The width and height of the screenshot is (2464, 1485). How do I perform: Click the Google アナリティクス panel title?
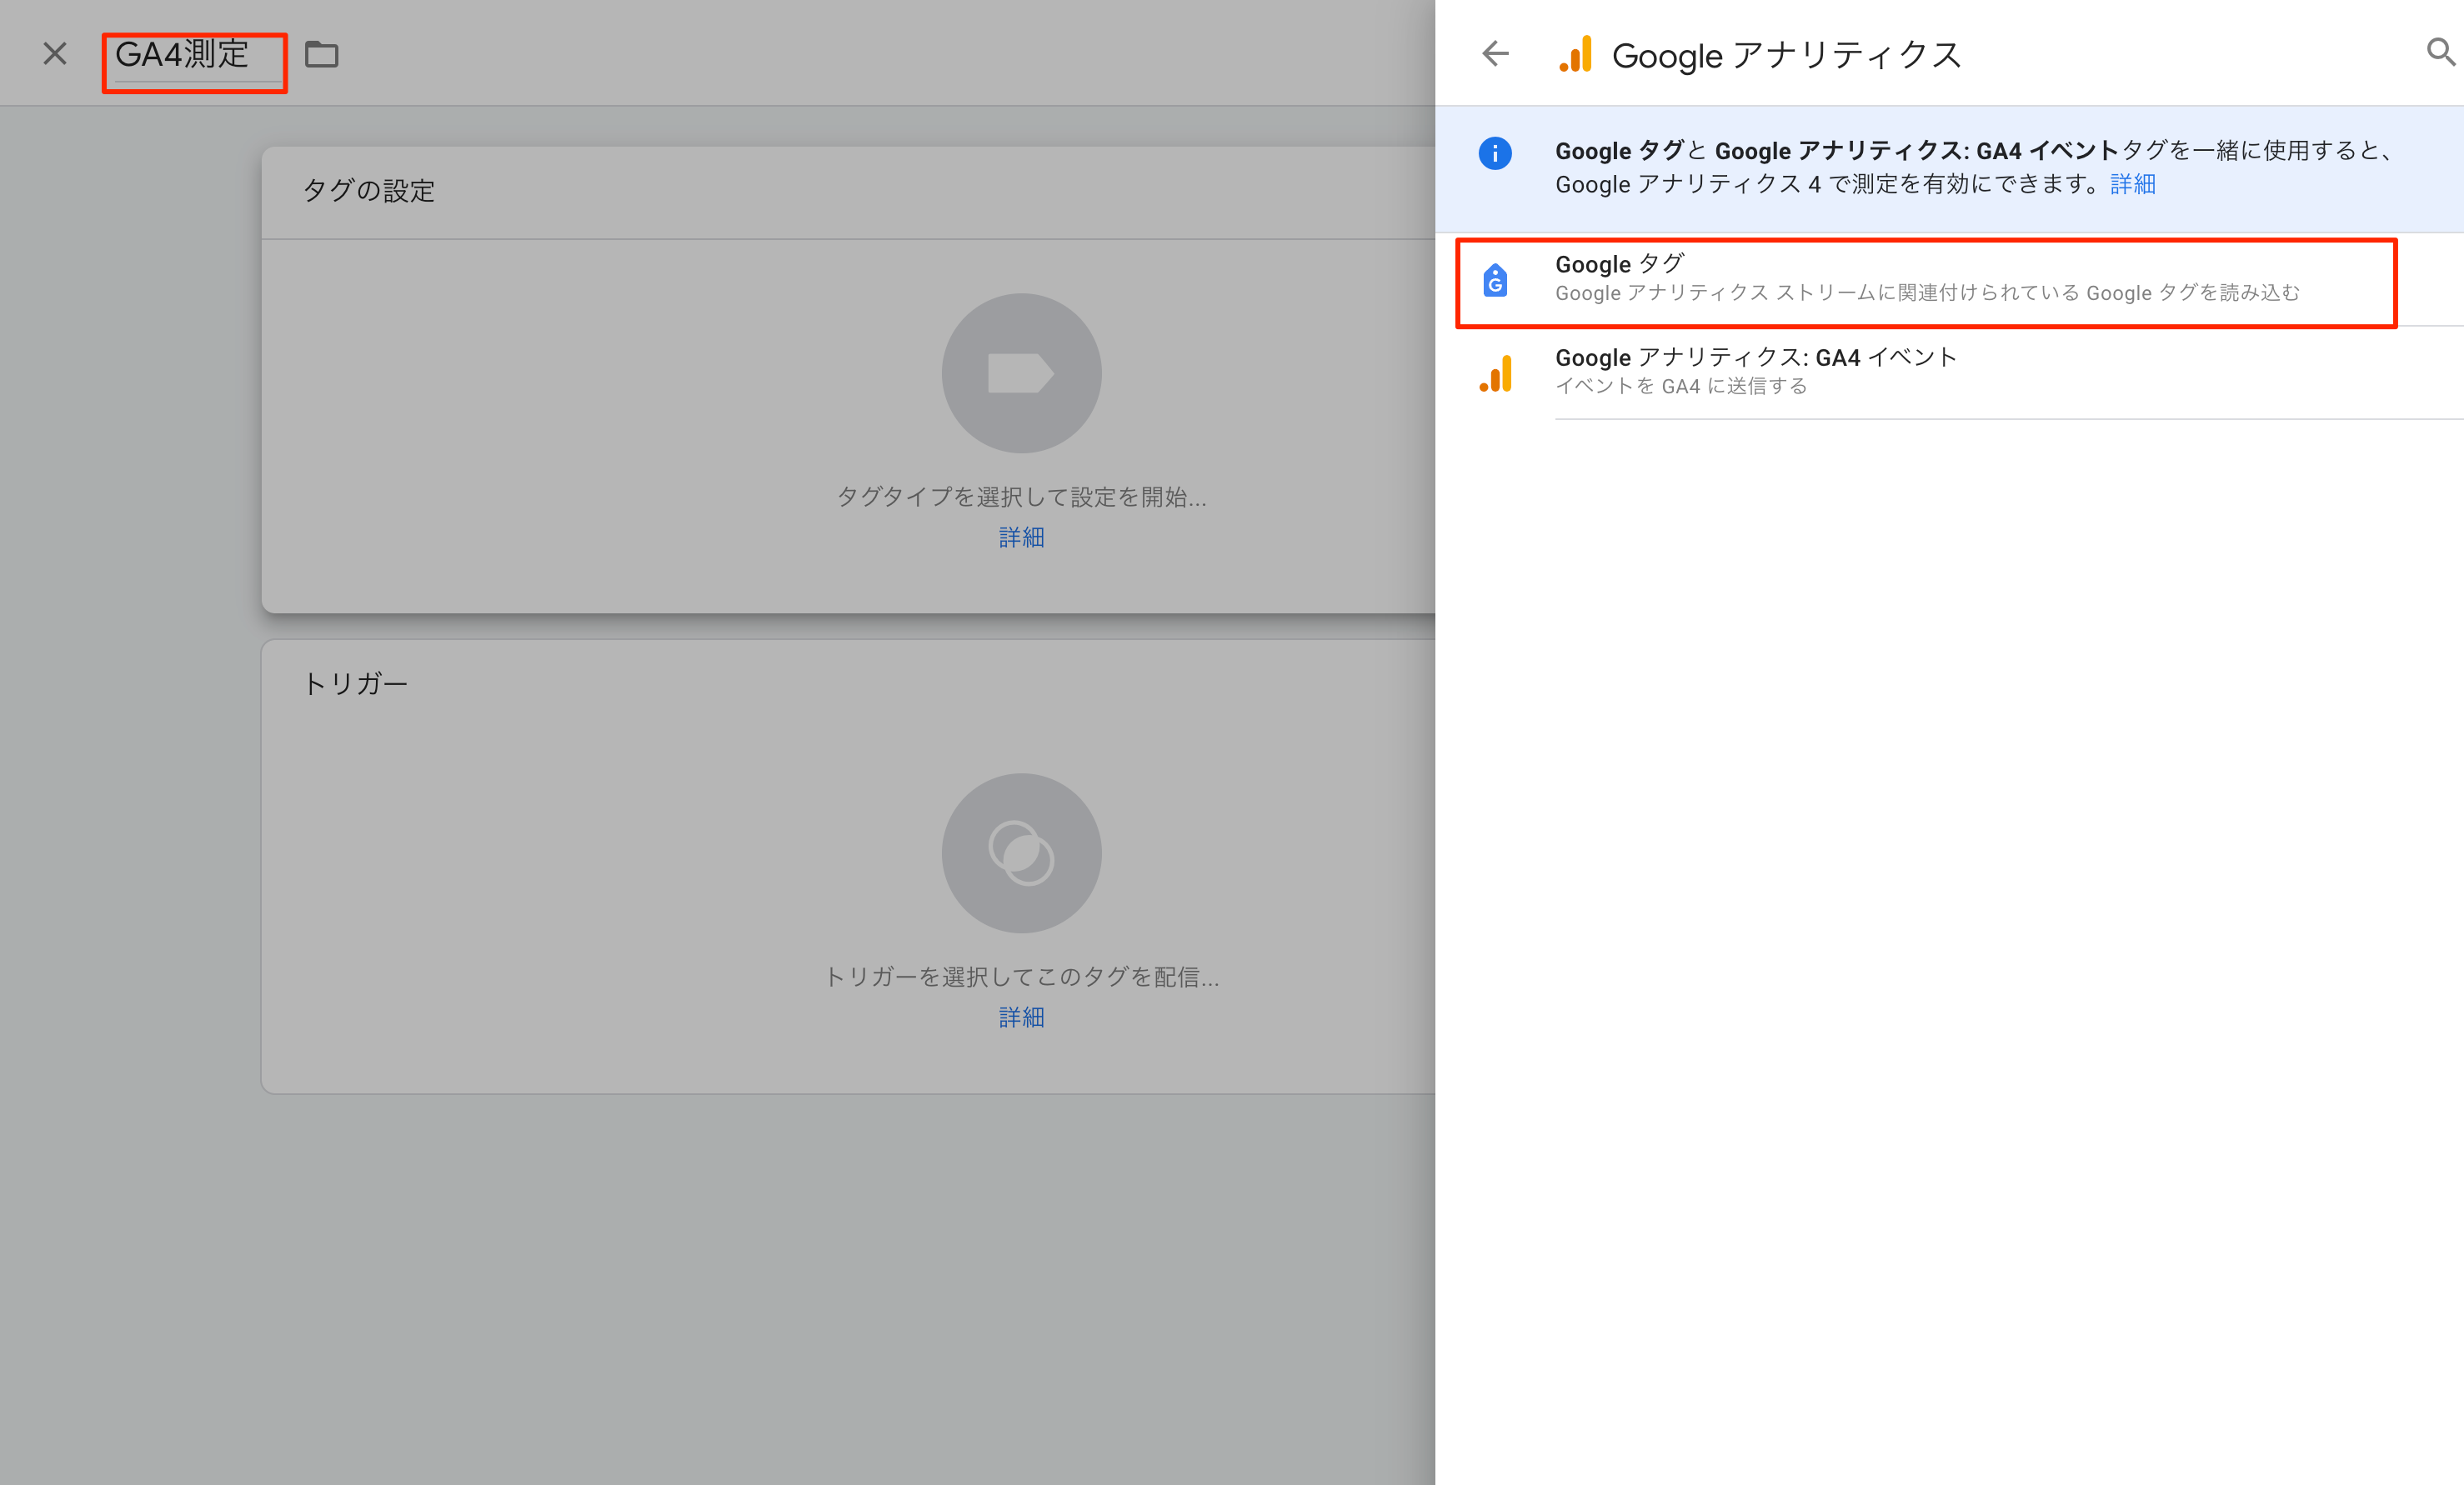[1786, 55]
